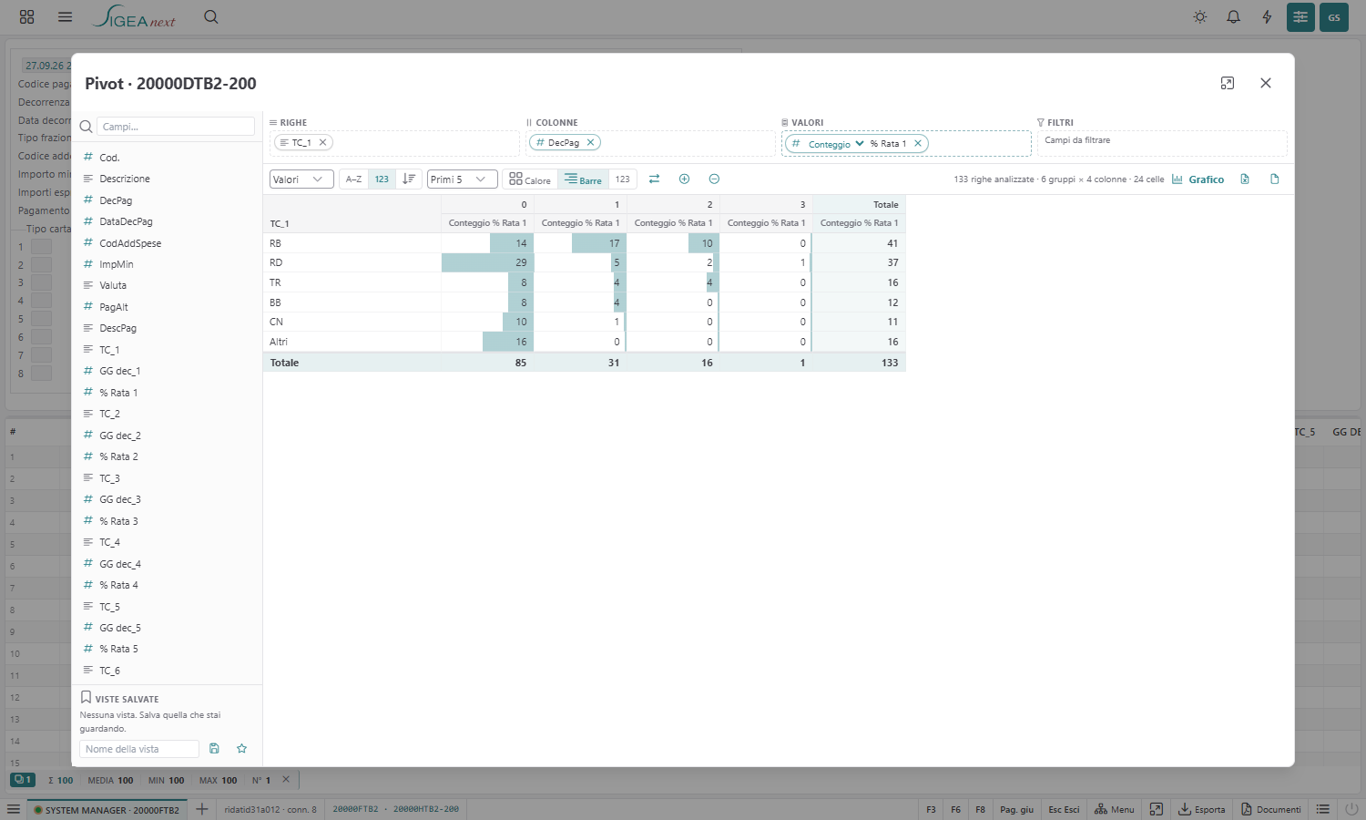
Task: Select the Descrizione field in list
Action: point(125,179)
